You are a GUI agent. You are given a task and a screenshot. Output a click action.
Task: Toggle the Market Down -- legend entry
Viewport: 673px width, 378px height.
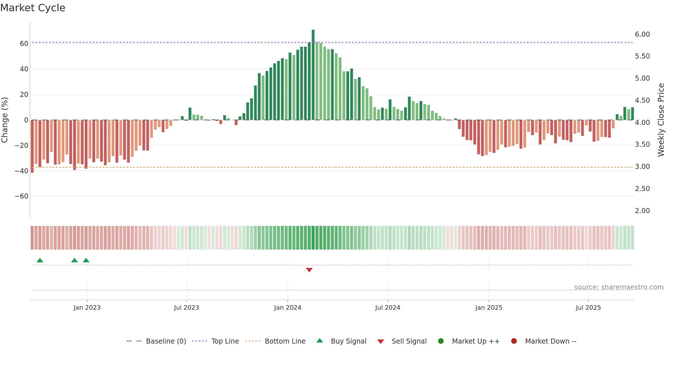(544, 341)
